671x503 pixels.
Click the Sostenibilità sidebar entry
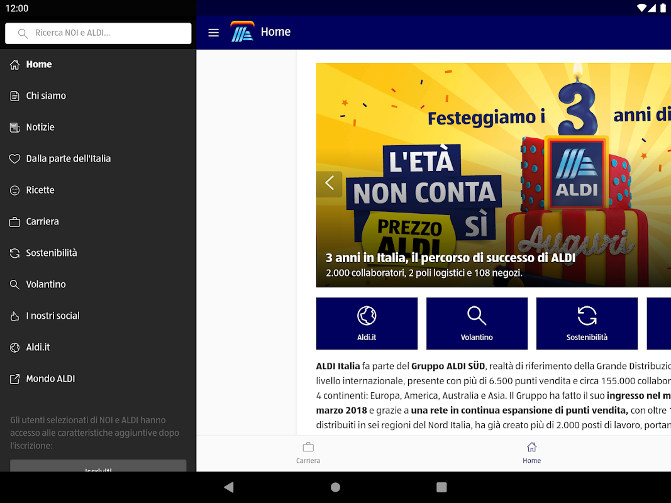[x=98, y=253]
